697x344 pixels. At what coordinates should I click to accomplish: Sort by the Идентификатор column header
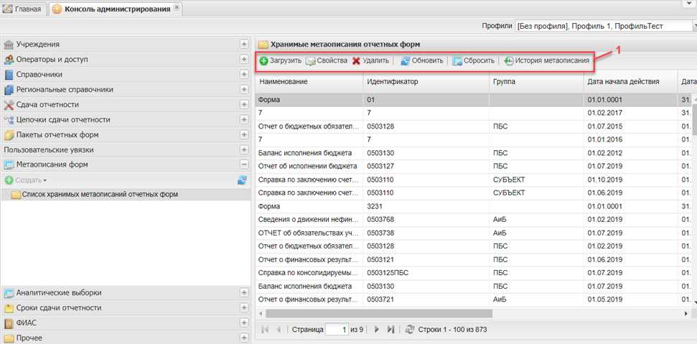pos(392,81)
